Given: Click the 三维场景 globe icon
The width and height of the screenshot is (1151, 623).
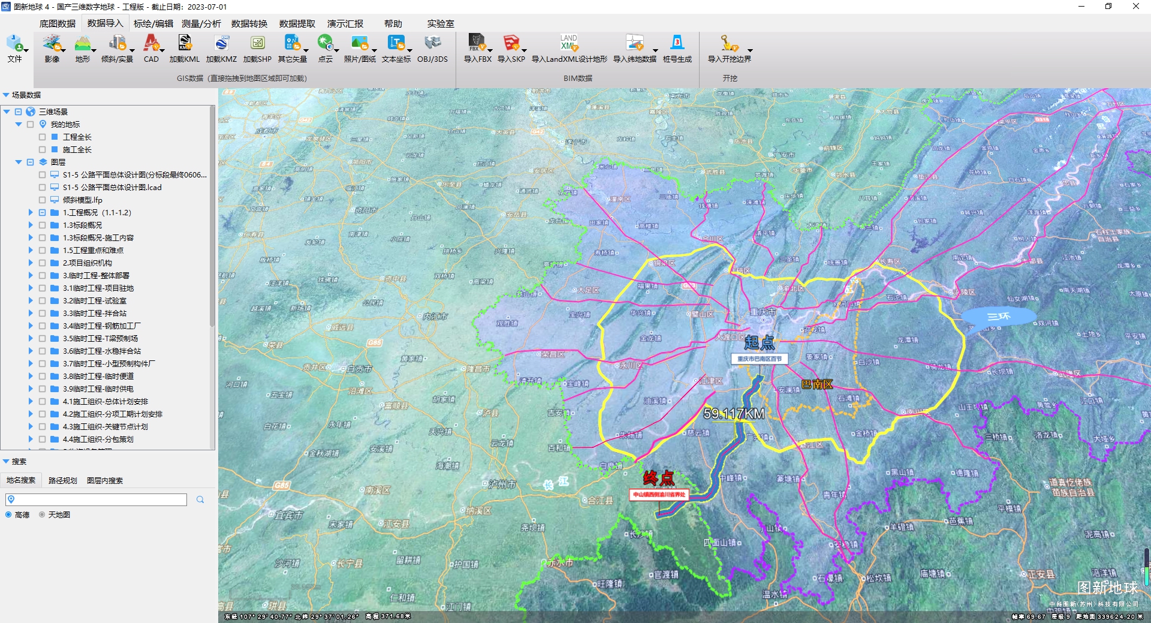Looking at the screenshot, I should click(31, 112).
